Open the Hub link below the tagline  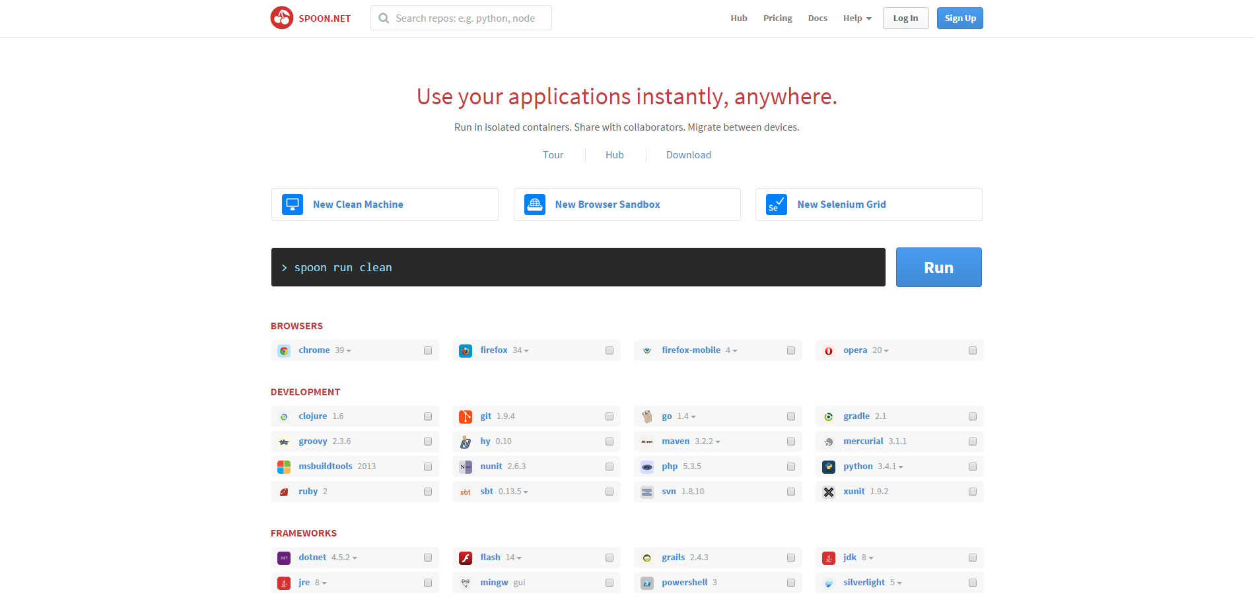[x=615, y=155]
